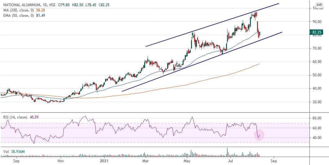
Task: Click the 40.00 price axis label
Action: (x=317, y=89)
